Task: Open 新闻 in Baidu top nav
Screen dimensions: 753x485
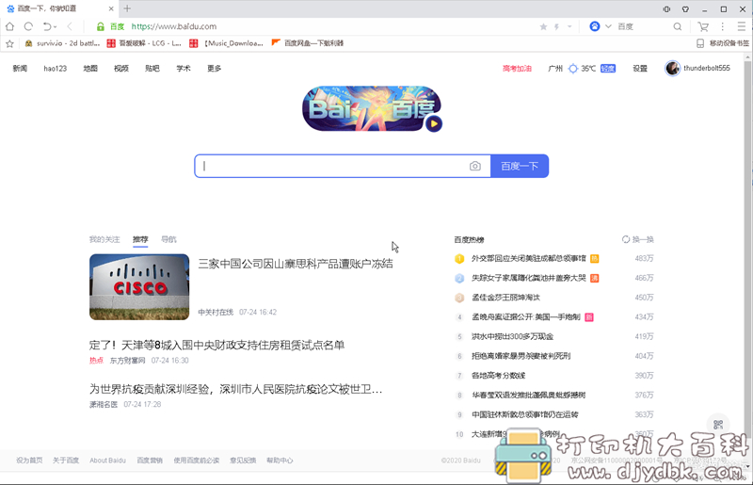Action: pos(20,68)
